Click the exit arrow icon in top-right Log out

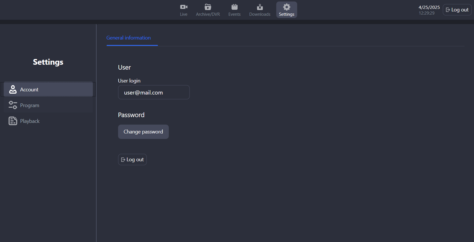click(x=448, y=10)
